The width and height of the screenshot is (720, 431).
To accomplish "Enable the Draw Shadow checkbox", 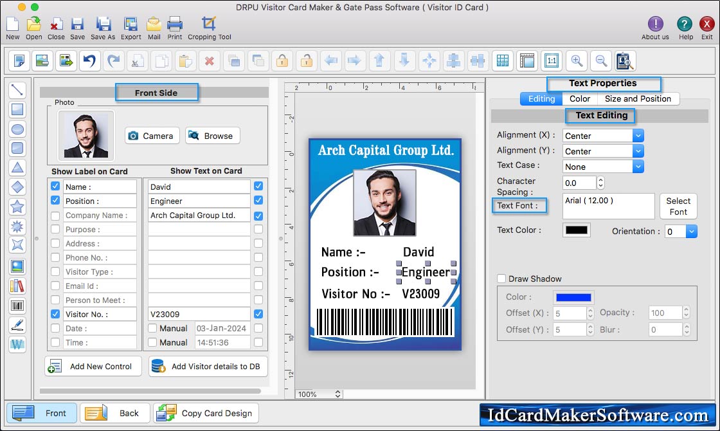I will (501, 279).
